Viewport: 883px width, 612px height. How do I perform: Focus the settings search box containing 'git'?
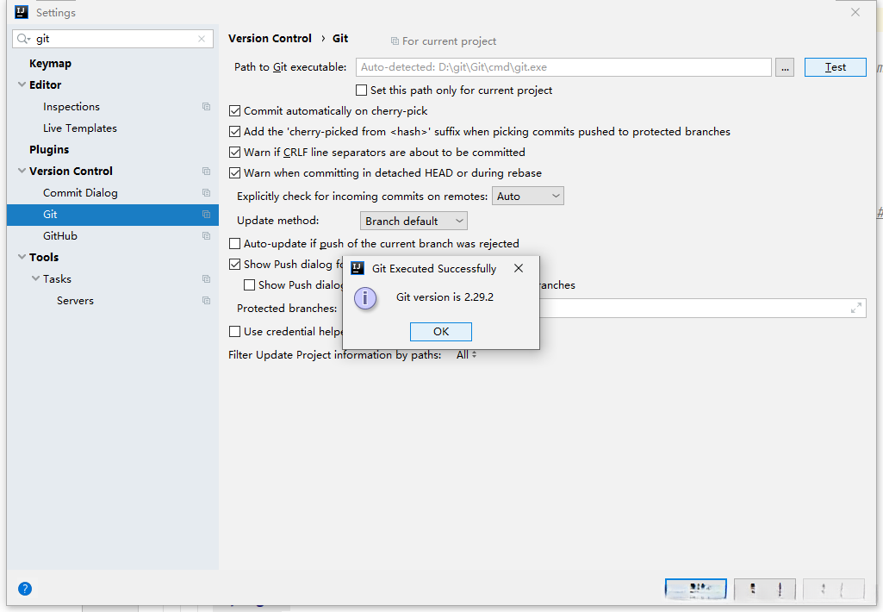pyautogui.click(x=113, y=38)
